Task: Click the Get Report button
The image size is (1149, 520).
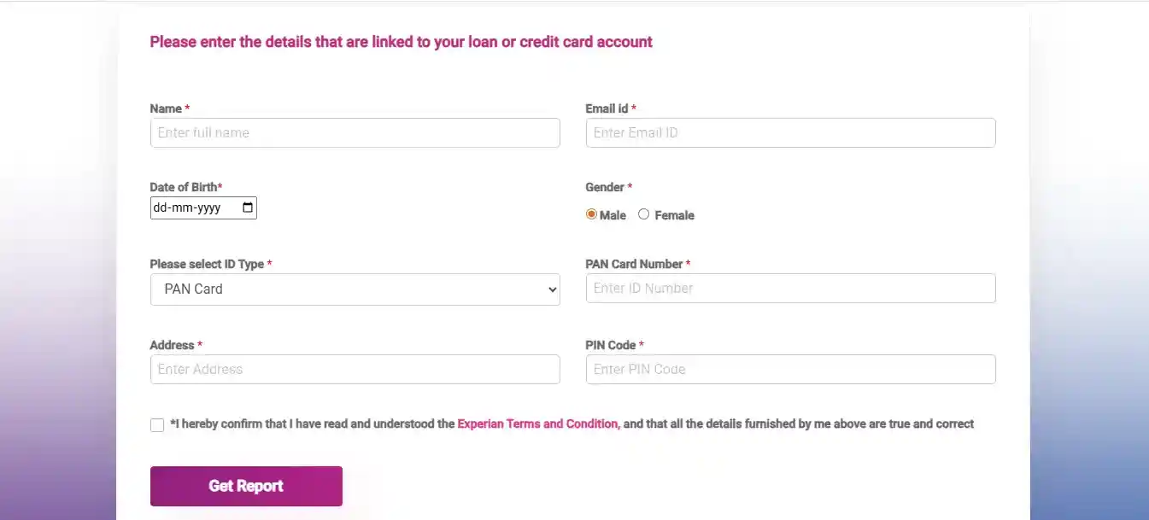Action: [246, 485]
